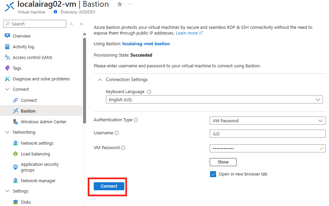Clear the sidebar search with the X icon
The image size is (329, 206).
[72, 24]
